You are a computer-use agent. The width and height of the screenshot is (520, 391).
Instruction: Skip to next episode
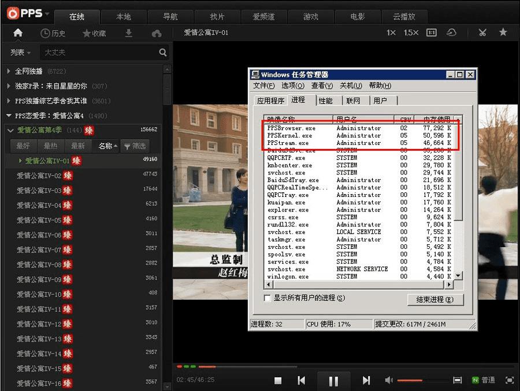coord(366,381)
